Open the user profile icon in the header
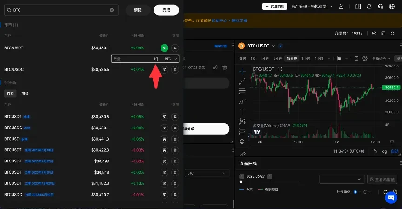The height and width of the screenshot is (209, 402). pos(342,7)
